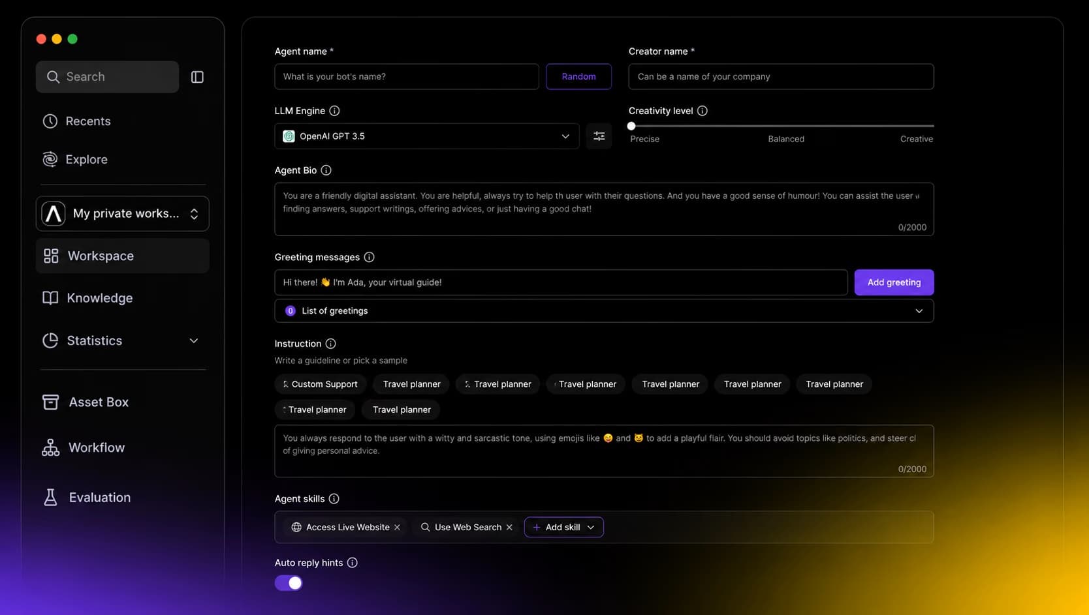
Task: Focus the sidebar Search field
Action: point(107,77)
